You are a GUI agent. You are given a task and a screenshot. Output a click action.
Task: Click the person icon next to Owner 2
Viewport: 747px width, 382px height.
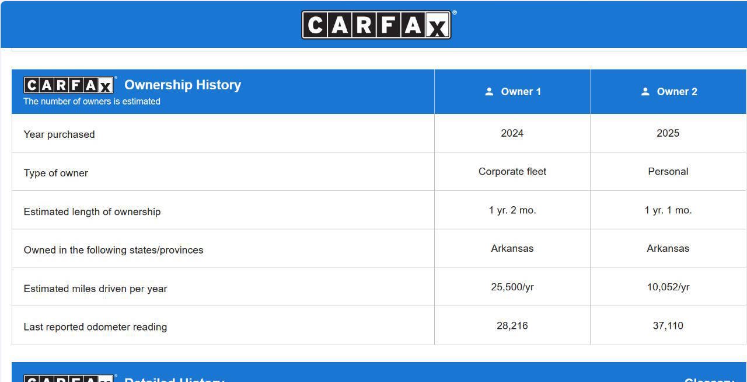click(645, 92)
